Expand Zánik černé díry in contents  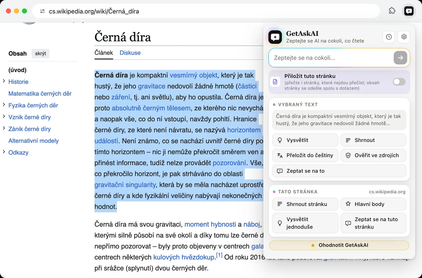[x=4, y=128]
